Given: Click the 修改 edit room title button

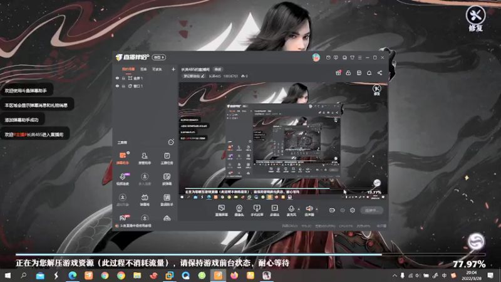Looking at the screenshot, I should coord(218,70).
